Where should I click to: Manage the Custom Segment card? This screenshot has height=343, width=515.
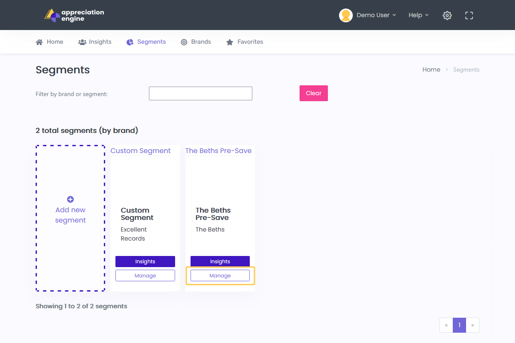(x=145, y=276)
